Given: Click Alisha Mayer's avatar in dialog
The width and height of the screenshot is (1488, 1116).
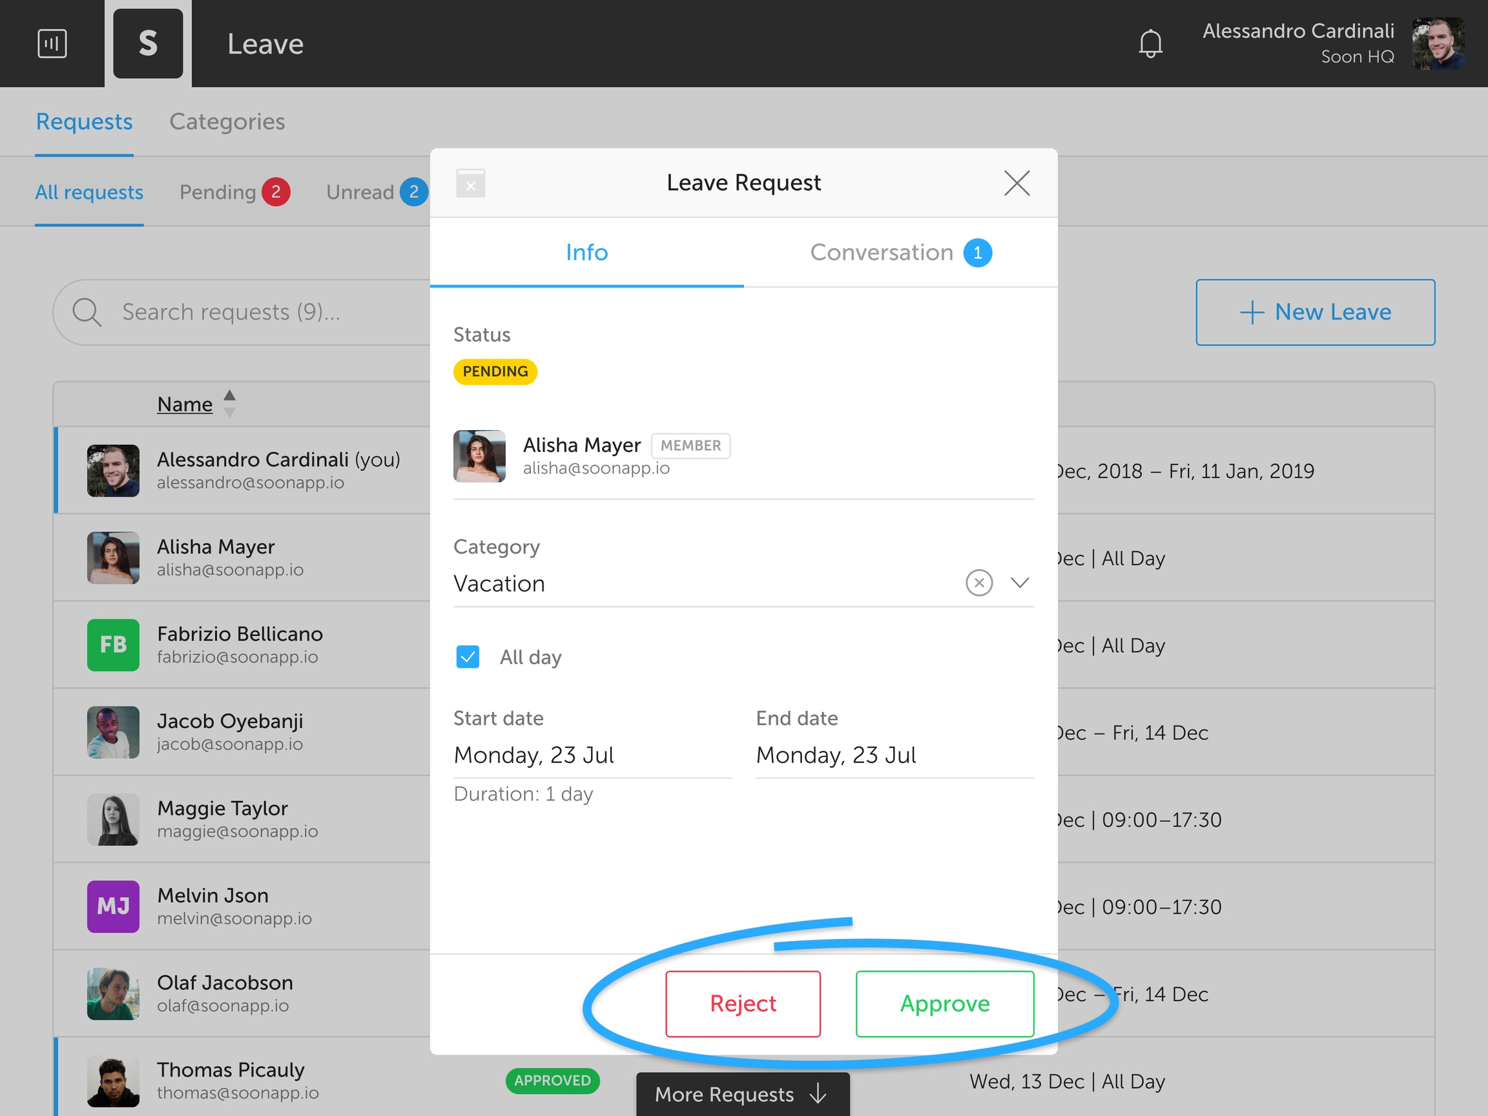Looking at the screenshot, I should (x=479, y=456).
